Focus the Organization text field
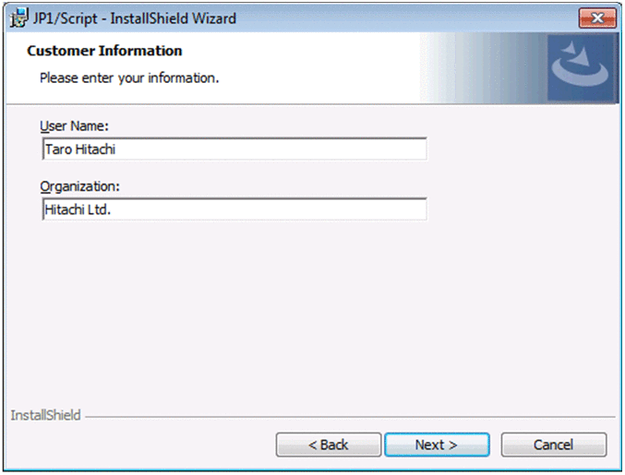 pyautogui.click(x=234, y=209)
